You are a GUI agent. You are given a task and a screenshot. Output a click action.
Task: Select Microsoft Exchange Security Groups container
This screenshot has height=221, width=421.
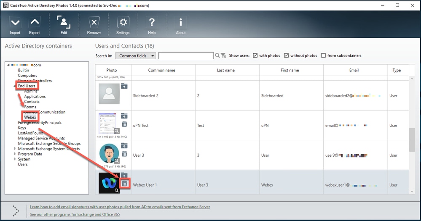pos(49,143)
